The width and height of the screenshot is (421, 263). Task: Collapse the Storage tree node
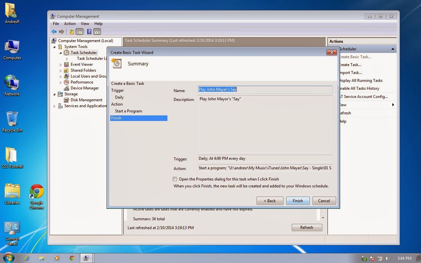click(55, 94)
